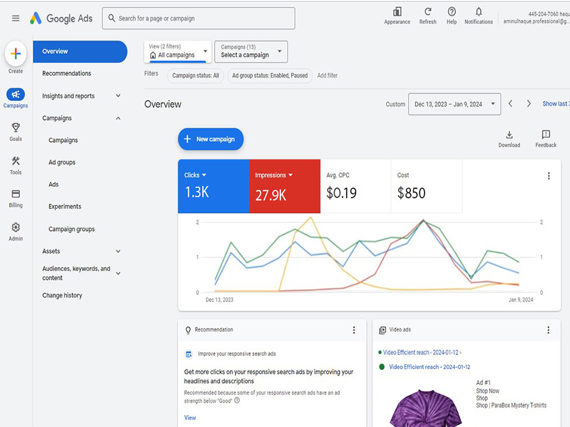Image resolution: width=570 pixels, height=427 pixels.
Task: Click the Recommendation lightbulb icon
Action: pos(188,330)
